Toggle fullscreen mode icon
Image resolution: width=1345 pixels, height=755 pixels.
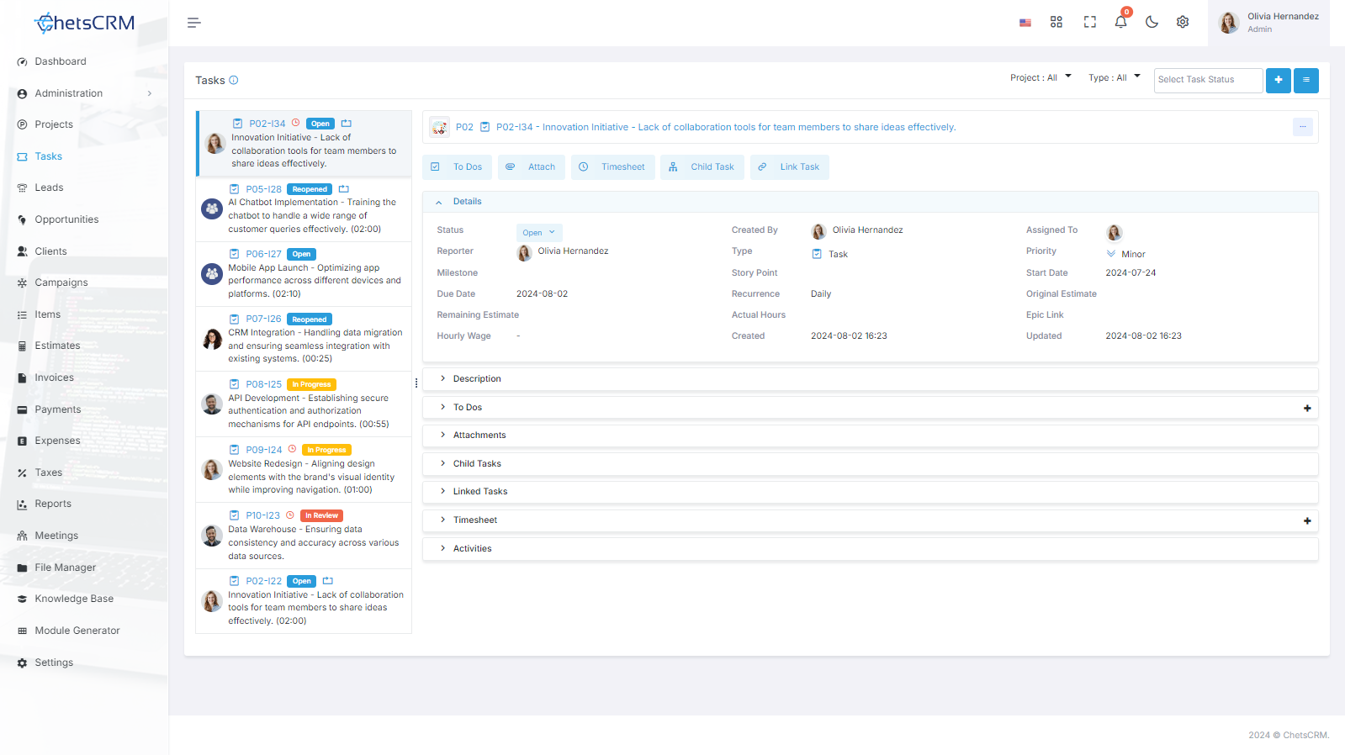click(1089, 23)
